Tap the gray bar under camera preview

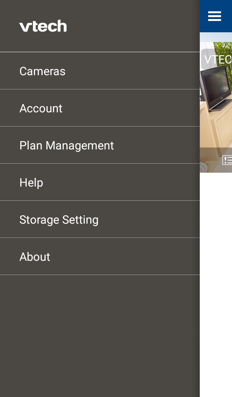(x=209, y=160)
